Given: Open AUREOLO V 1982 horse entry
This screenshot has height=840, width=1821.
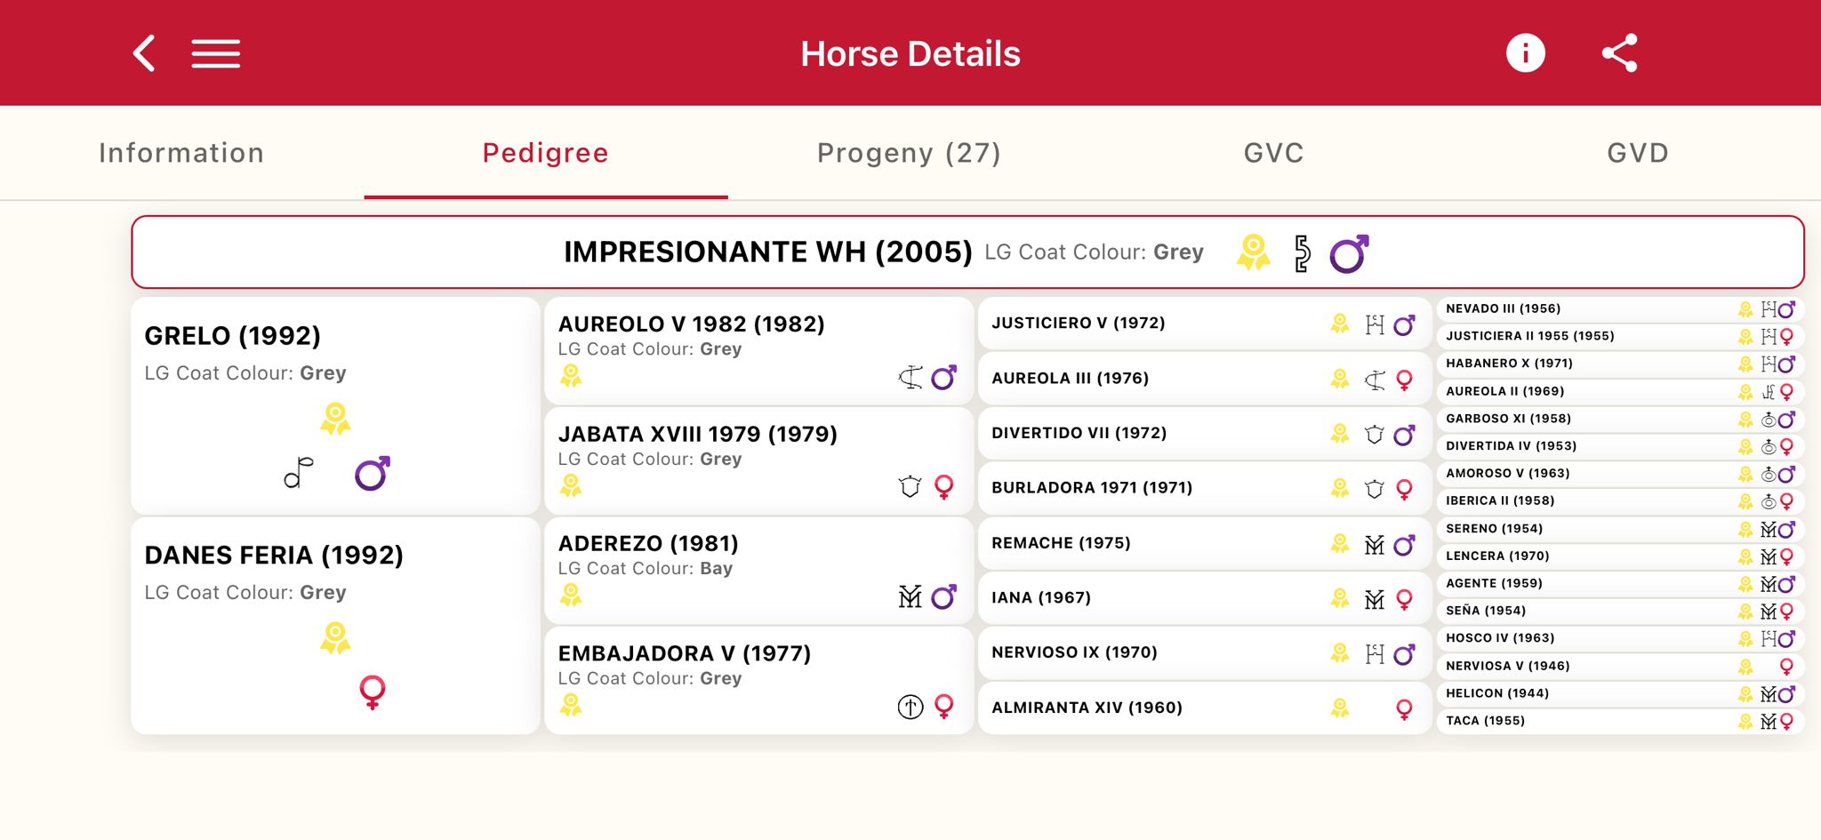Looking at the screenshot, I should (691, 324).
